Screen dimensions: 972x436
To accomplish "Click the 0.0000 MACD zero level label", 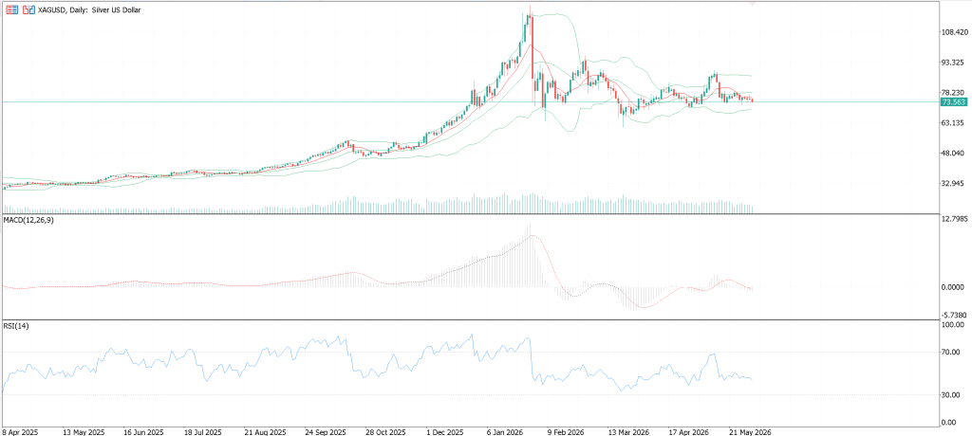I will coord(953,288).
